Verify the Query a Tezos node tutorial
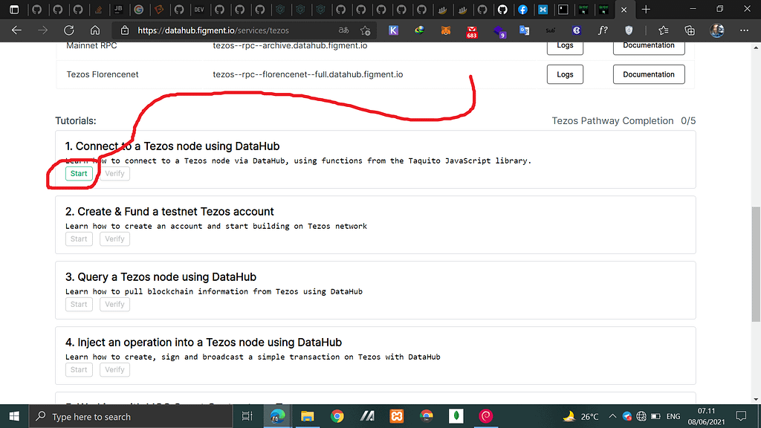This screenshot has width=761, height=428. [114, 304]
